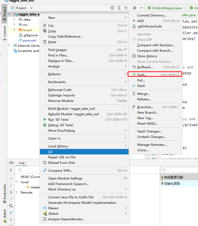This screenshot has width=198, height=226.
Task: Click the back arrow in Git log panel
Action: click(x=11, y=170)
